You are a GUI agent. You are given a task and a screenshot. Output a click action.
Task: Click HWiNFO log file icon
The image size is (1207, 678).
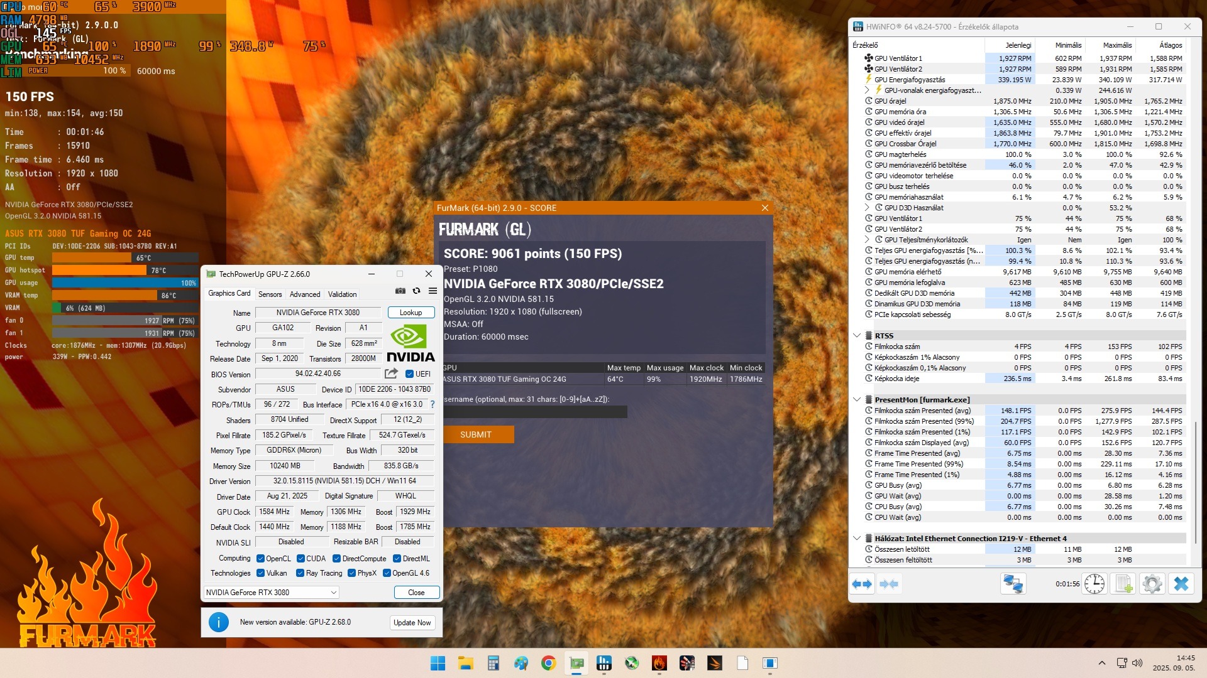tap(1123, 584)
